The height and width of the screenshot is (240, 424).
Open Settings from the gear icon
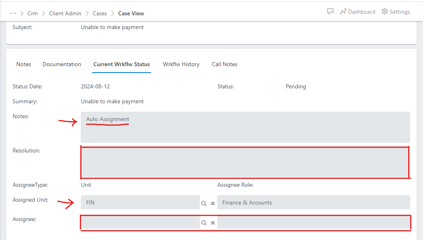396,12
